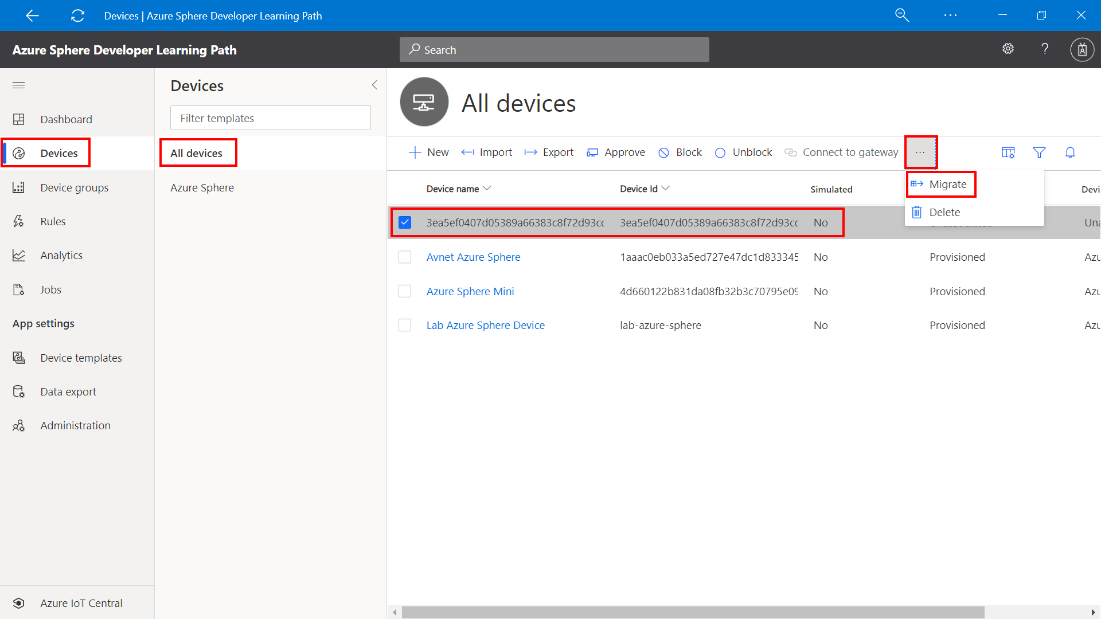Choose Delete in the overflow menu

[x=944, y=213]
